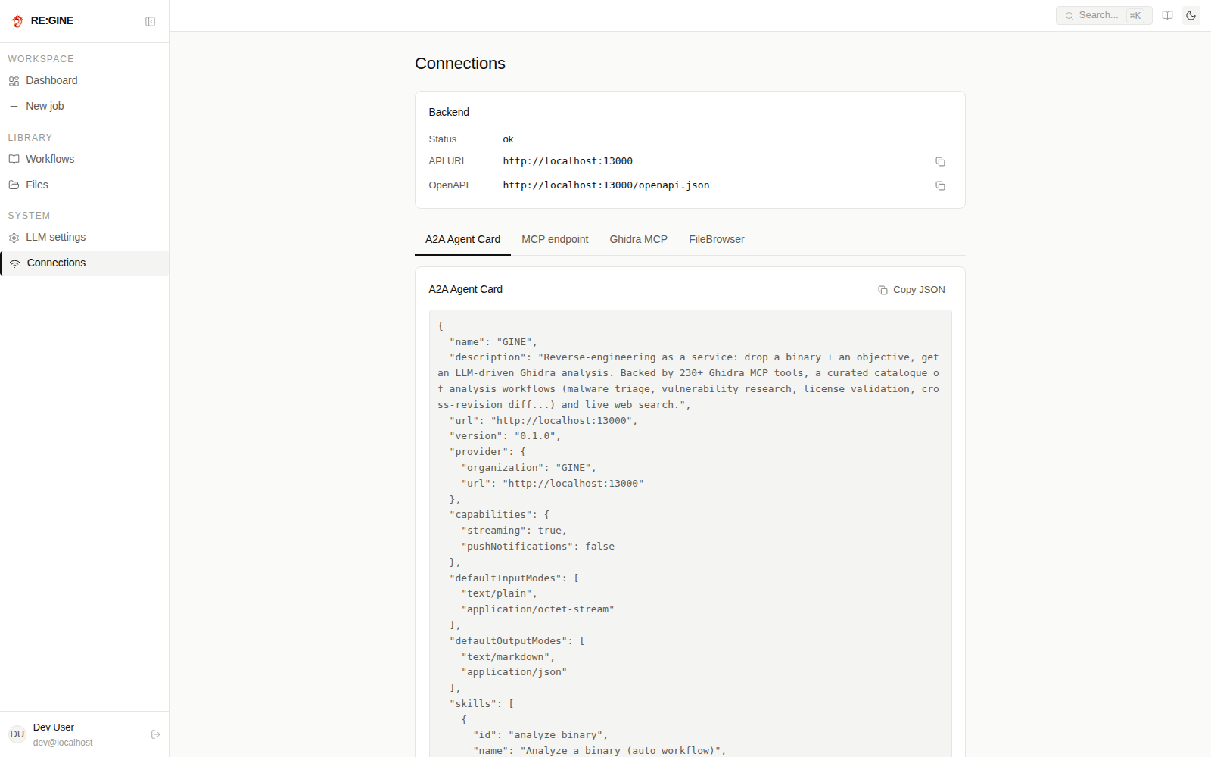The image size is (1211, 757).
Task: Click the "application/octet-stream" JSON entry
Action: click(538, 609)
